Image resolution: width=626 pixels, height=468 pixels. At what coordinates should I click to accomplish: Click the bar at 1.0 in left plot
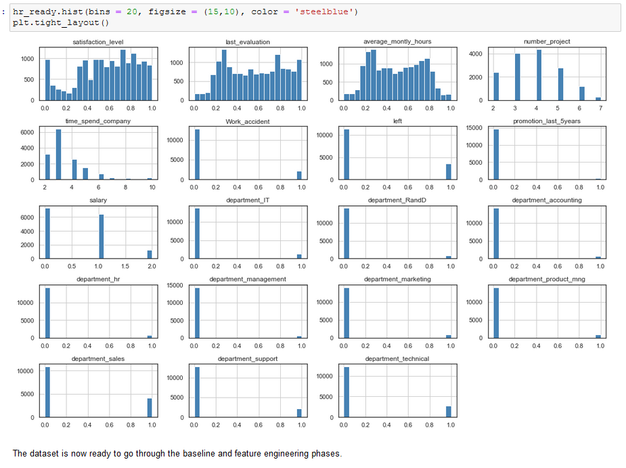coord(449,172)
